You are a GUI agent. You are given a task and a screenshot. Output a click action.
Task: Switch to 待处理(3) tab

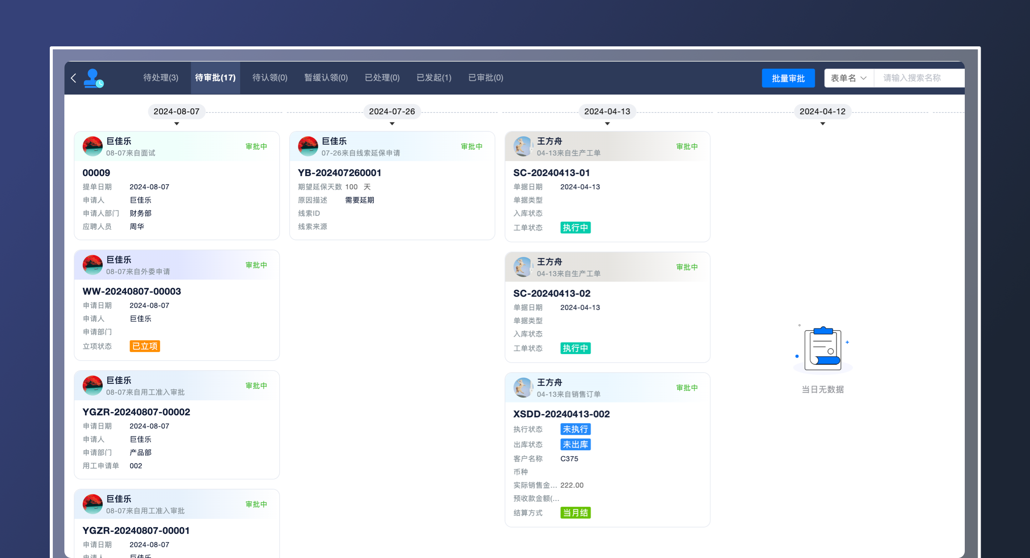(x=161, y=78)
